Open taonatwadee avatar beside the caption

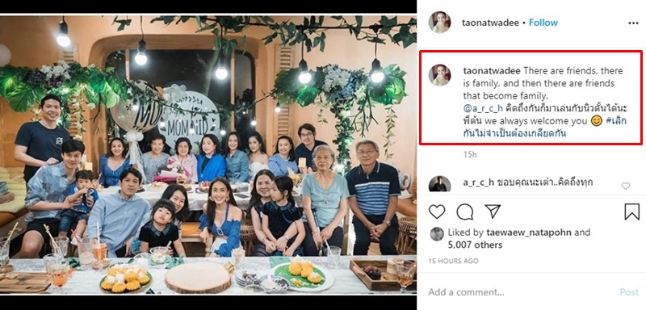(439, 75)
